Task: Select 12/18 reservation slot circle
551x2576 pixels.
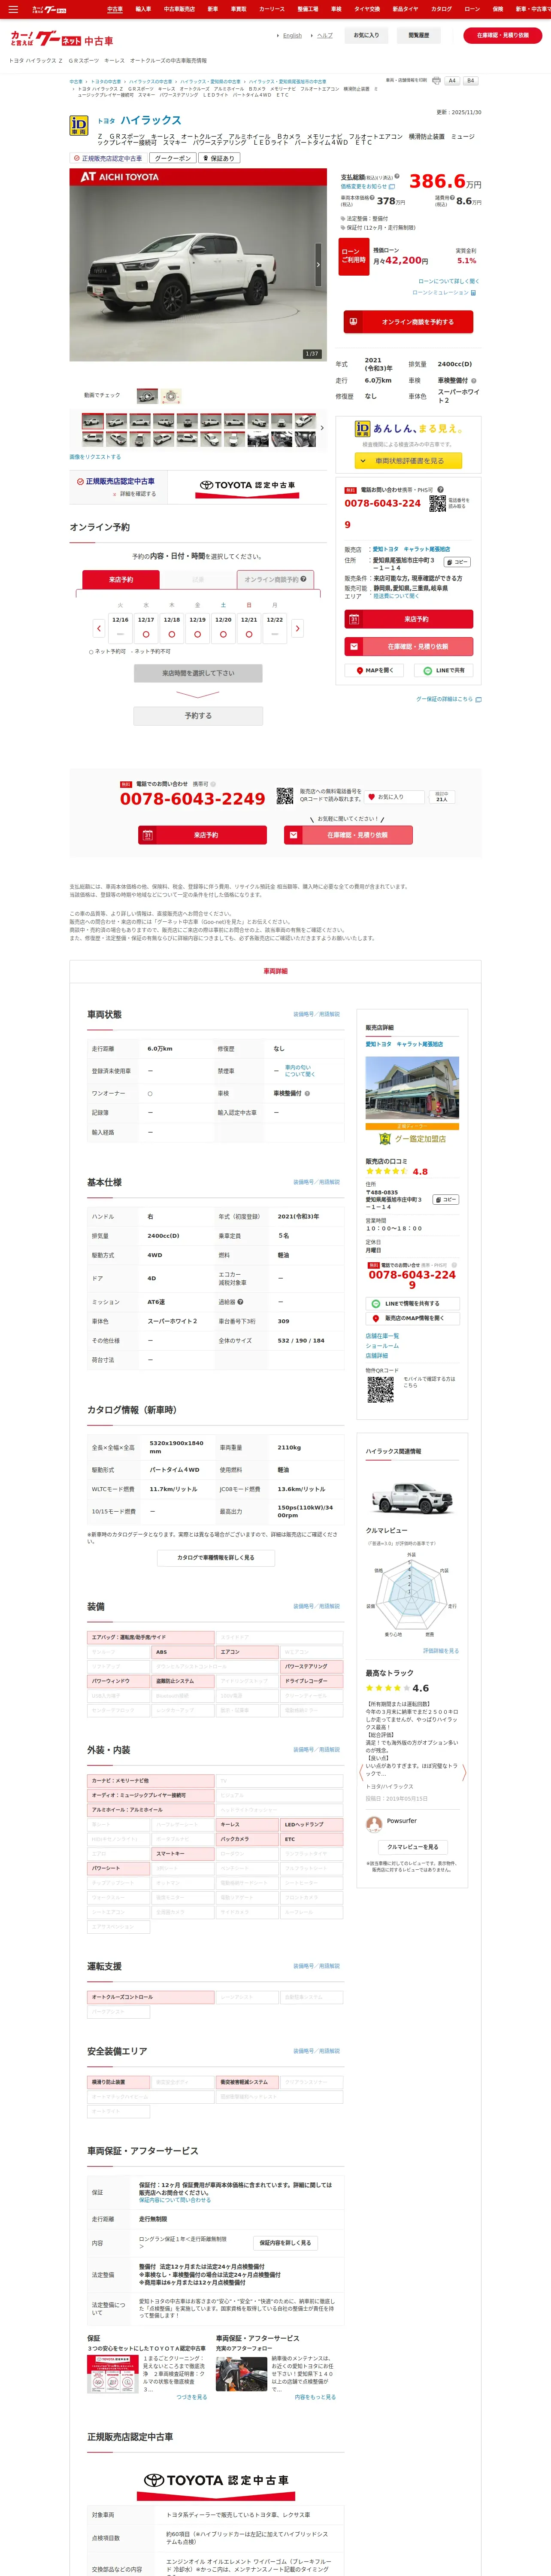Action: [x=172, y=634]
